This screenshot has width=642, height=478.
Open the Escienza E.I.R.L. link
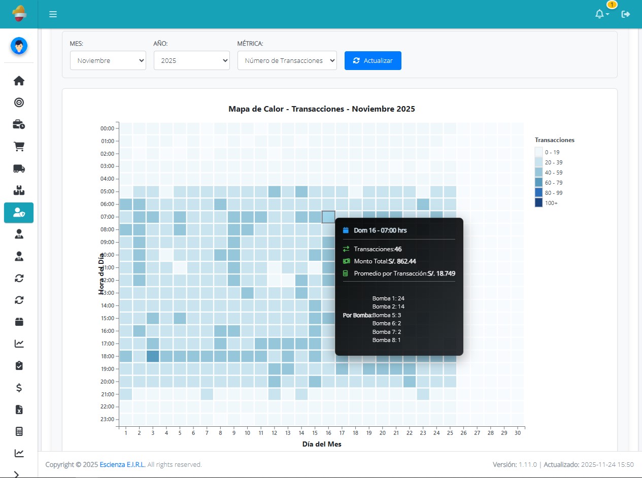[122, 464]
